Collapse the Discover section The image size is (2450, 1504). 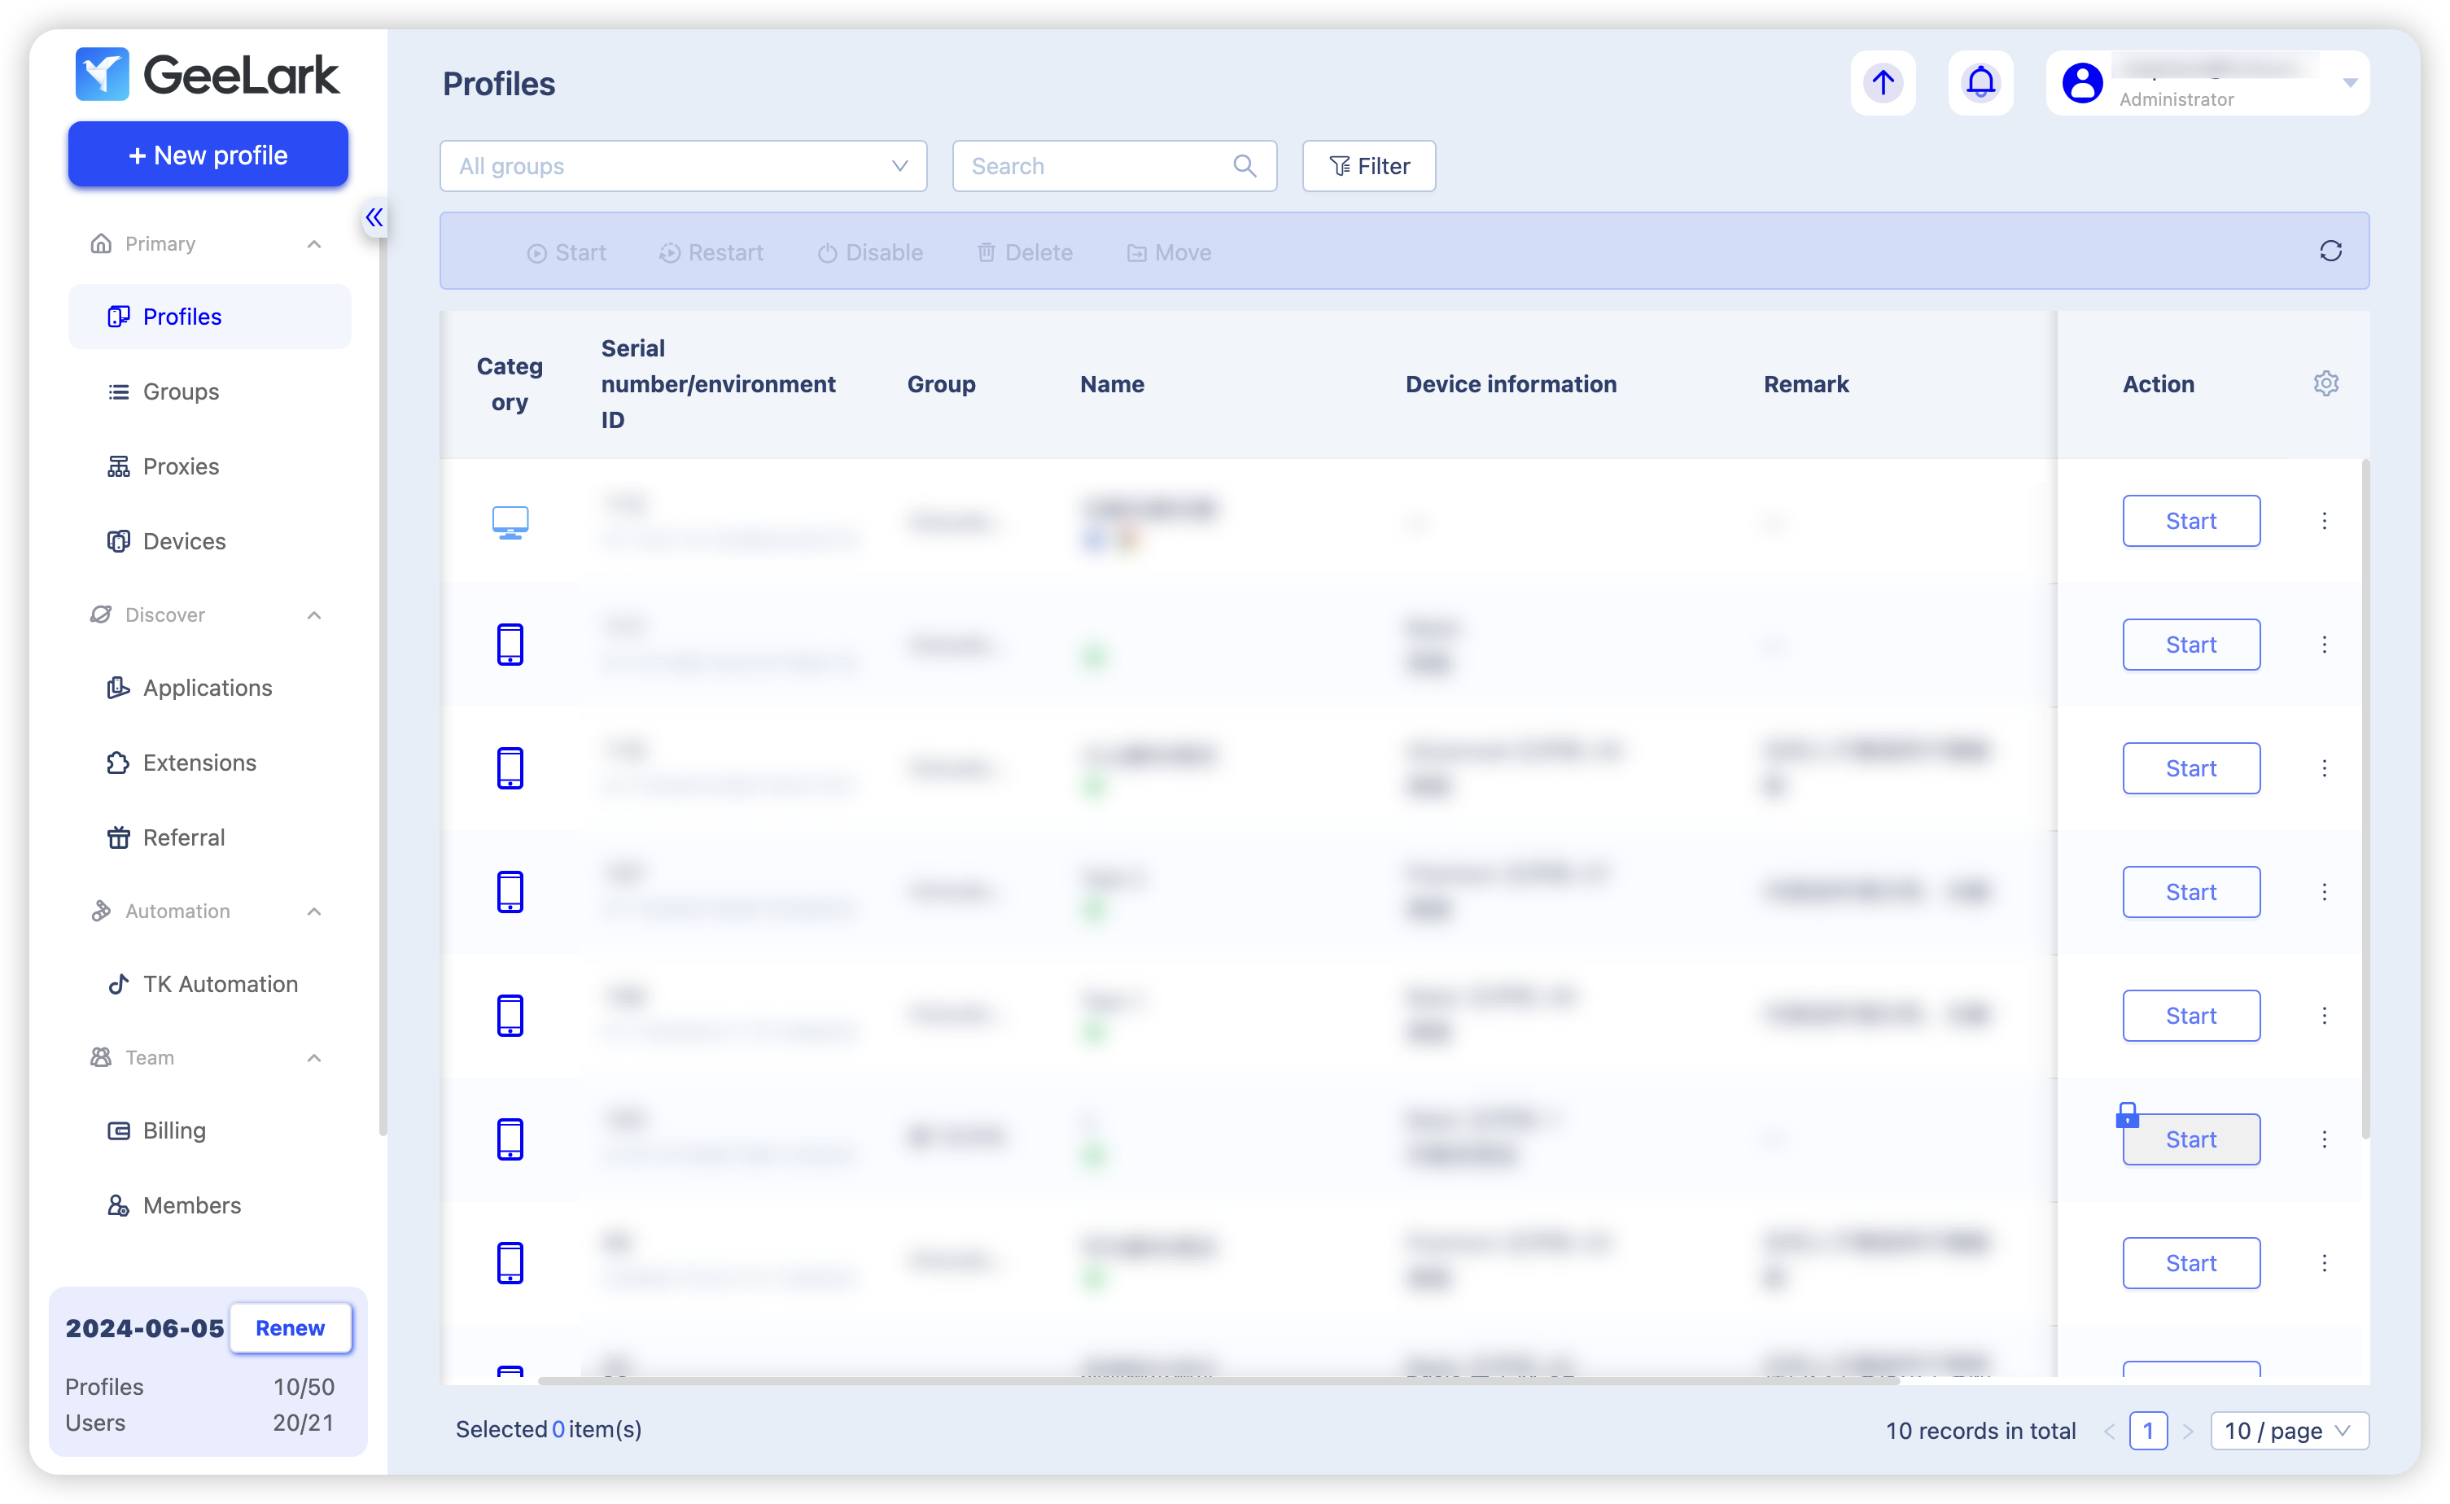314,614
